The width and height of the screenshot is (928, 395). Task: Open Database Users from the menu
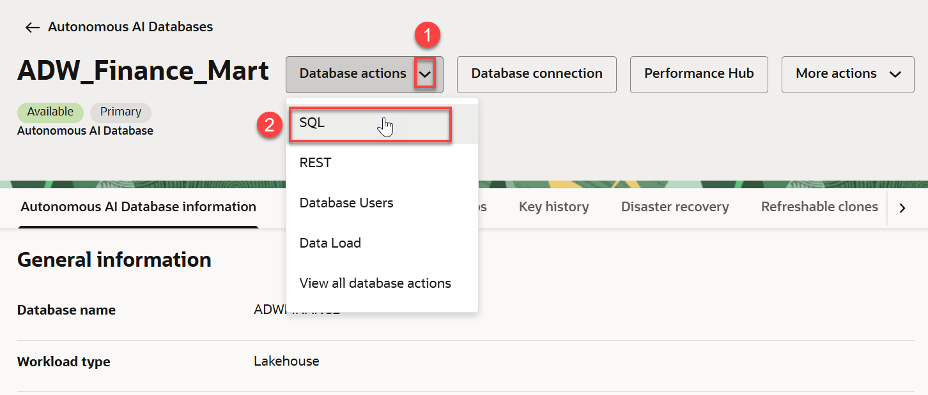(x=346, y=203)
